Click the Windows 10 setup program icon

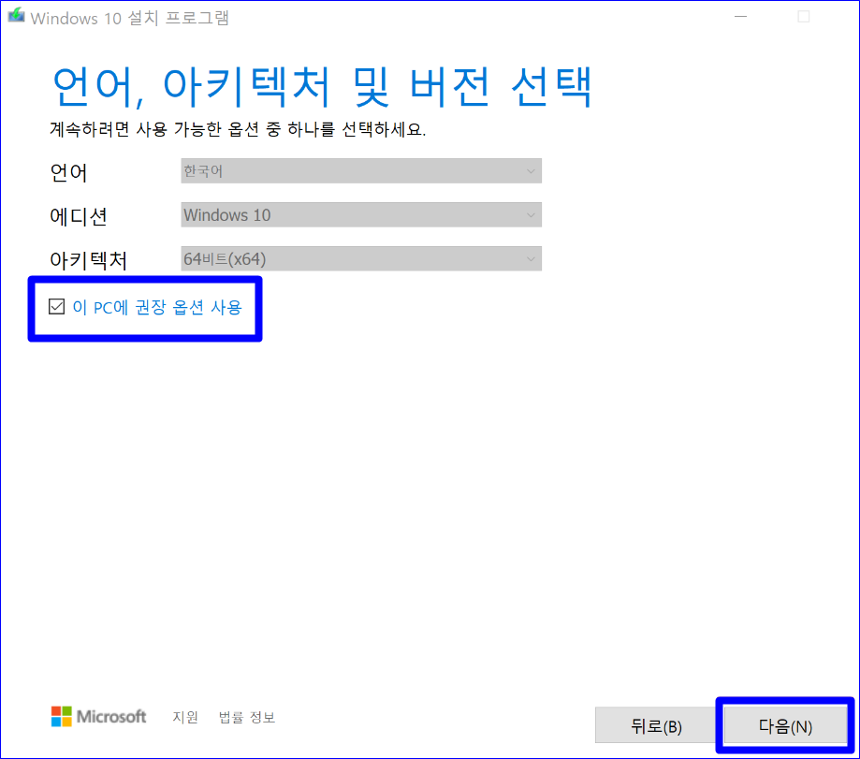tap(16, 15)
